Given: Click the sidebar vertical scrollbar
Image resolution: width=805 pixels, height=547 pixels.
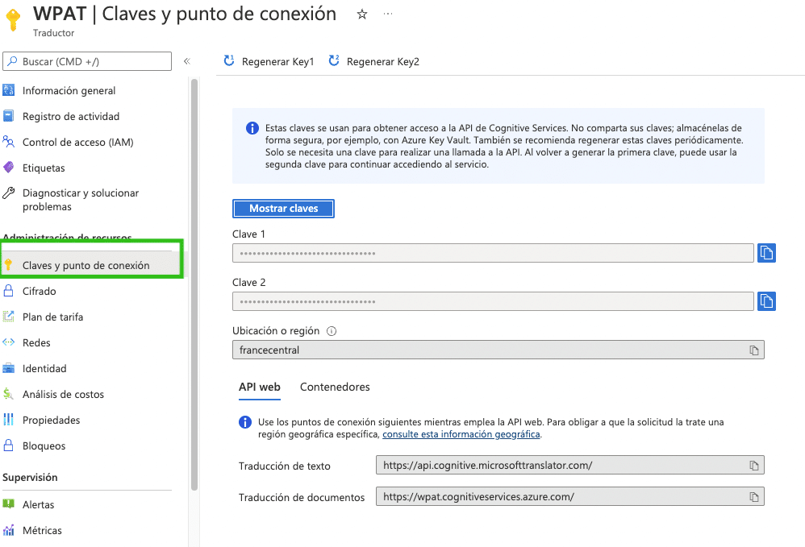Looking at the screenshot, I should pos(194,285).
